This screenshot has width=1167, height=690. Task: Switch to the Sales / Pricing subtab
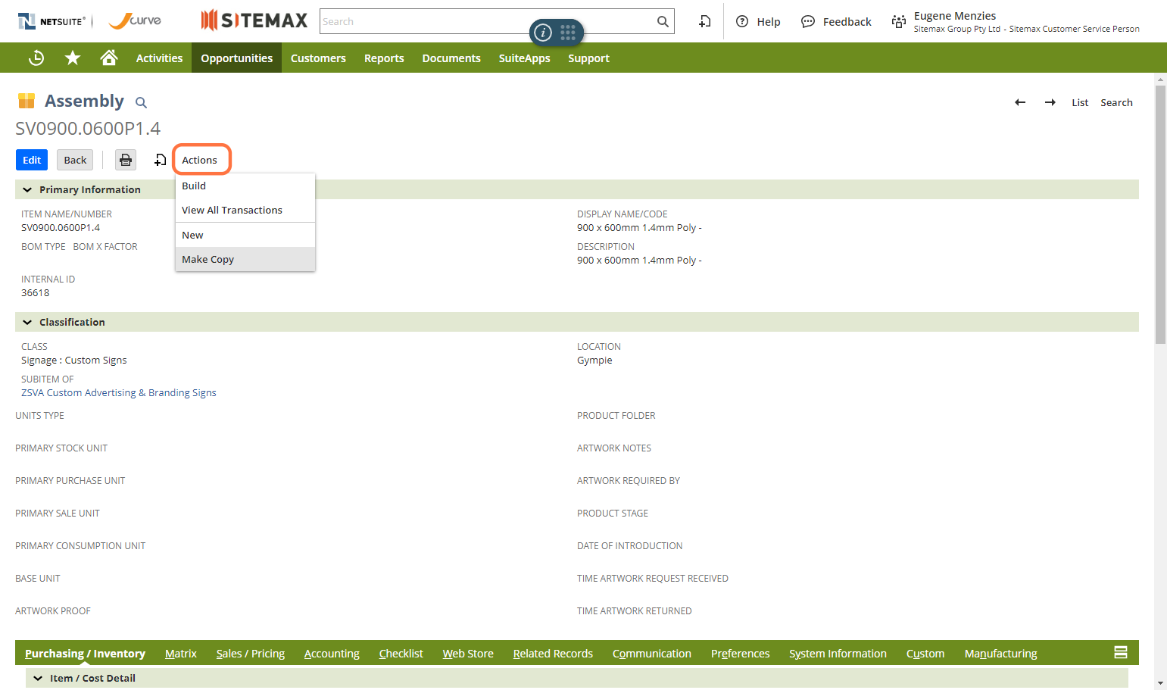pos(251,653)
